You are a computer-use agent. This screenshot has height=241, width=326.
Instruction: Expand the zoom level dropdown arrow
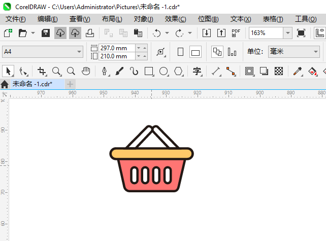pyautogui.click(x=288, y=33)
